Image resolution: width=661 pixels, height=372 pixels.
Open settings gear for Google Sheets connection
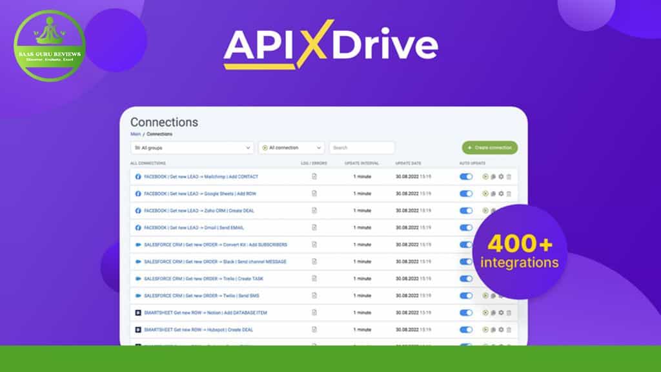coord(501,194)
